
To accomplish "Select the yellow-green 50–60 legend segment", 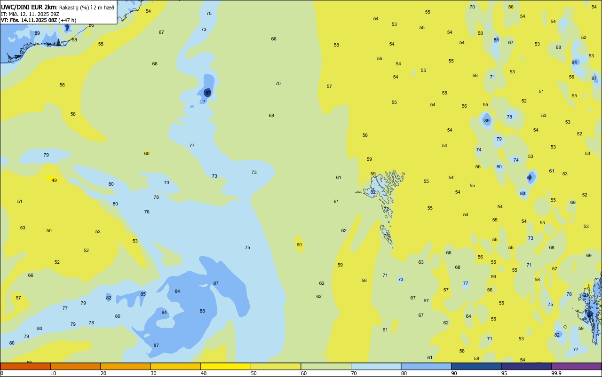I will pos(276,366).
